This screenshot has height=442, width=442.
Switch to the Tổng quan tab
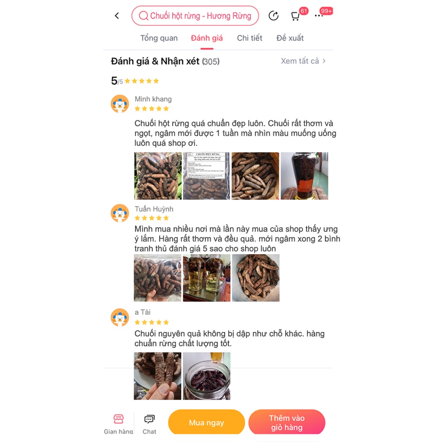pyautogui.click(x=159, y=38)
